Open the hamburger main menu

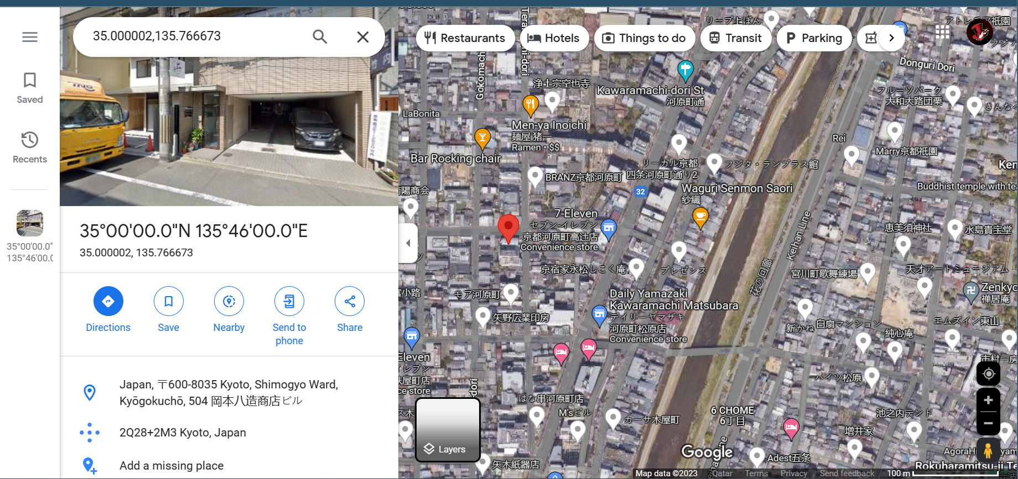tap(30, 37)
